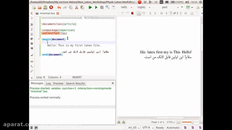
Task: Open the en_US language selector
Action: click(134, 128)
